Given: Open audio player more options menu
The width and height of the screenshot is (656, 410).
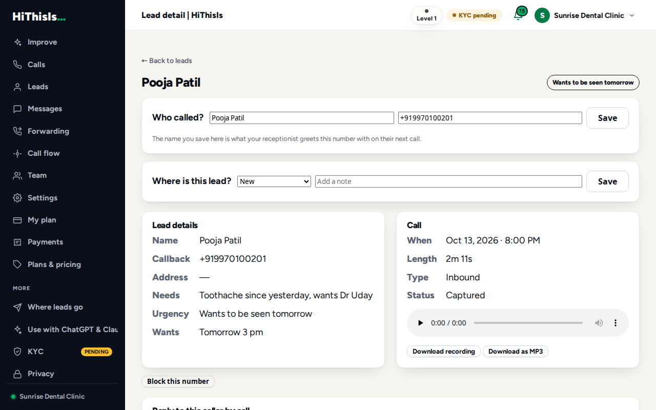Looking at the screenshot, I should pos(616,323).
